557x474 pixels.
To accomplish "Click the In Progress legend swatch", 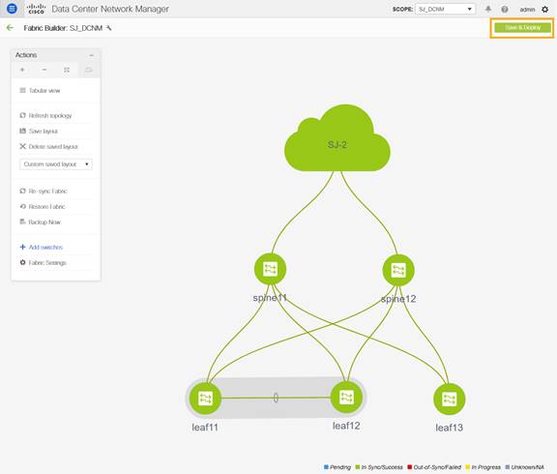I will tap(467, 467).
